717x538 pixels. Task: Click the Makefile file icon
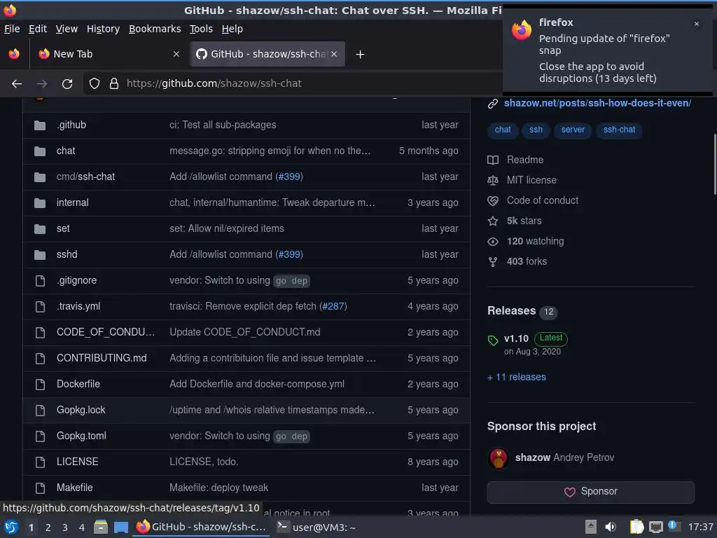(x=40, y=488)
